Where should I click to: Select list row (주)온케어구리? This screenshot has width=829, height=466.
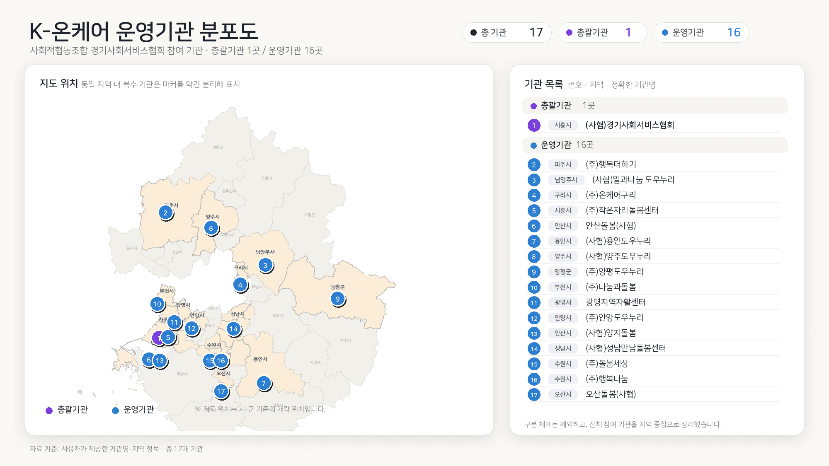point(653,195)
